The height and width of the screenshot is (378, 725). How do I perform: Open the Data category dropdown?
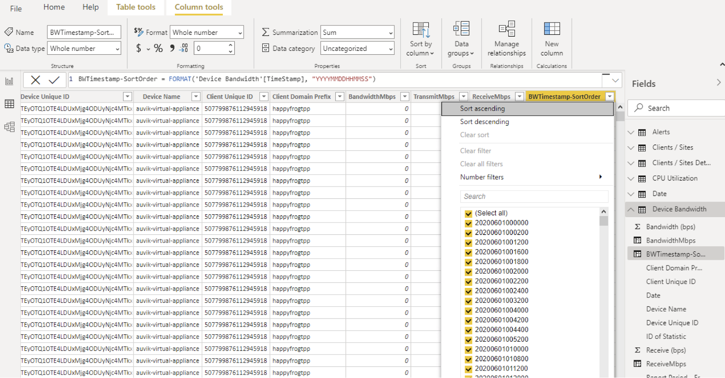[x=357, y=48]
